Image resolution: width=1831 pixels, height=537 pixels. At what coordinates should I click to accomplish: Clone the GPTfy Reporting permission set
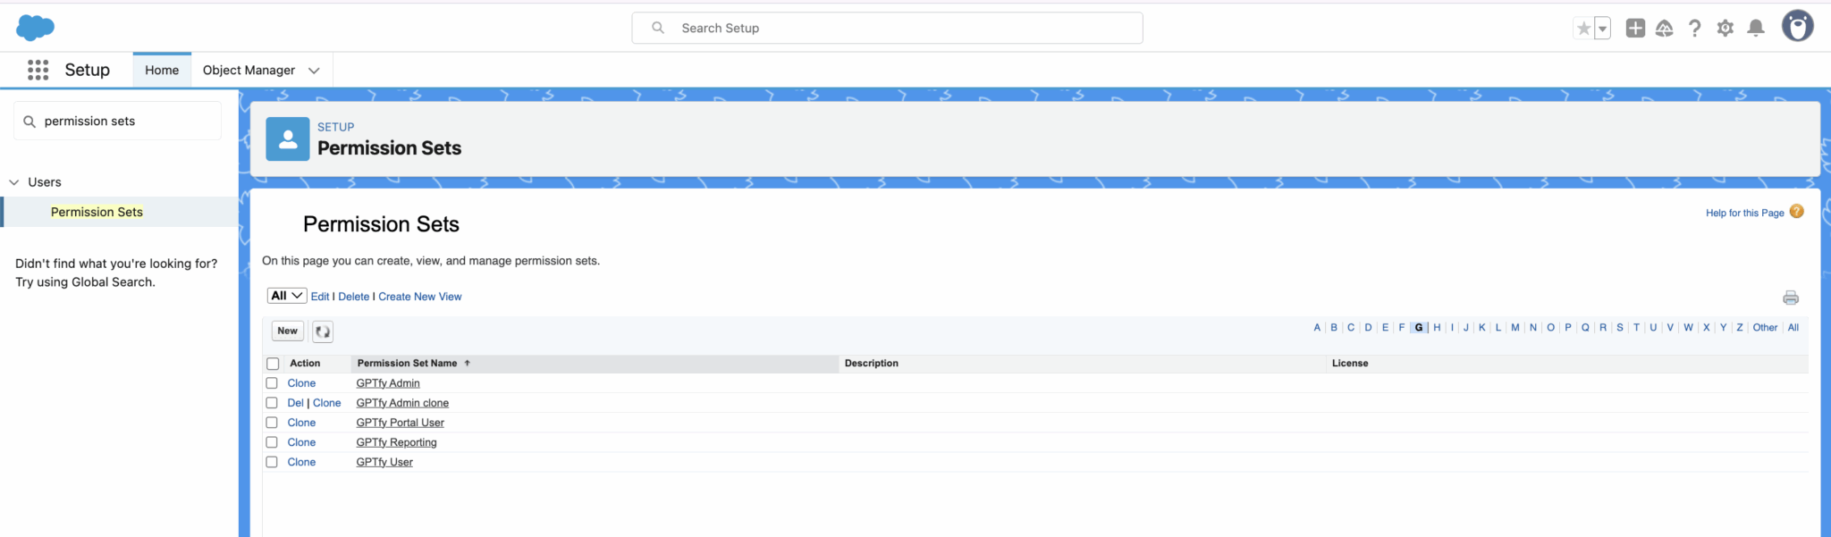pos(301,442)
